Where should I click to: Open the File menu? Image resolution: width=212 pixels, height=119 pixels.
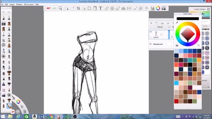coord(2,4)
